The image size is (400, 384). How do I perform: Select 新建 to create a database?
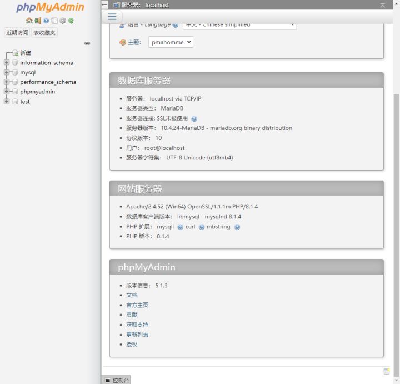(26, 53)
